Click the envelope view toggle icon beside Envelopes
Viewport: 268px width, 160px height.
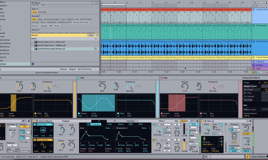(x=88, y=124)
